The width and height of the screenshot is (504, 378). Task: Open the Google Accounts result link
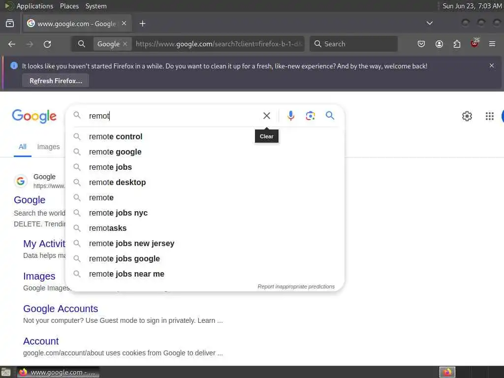(61, 309)
